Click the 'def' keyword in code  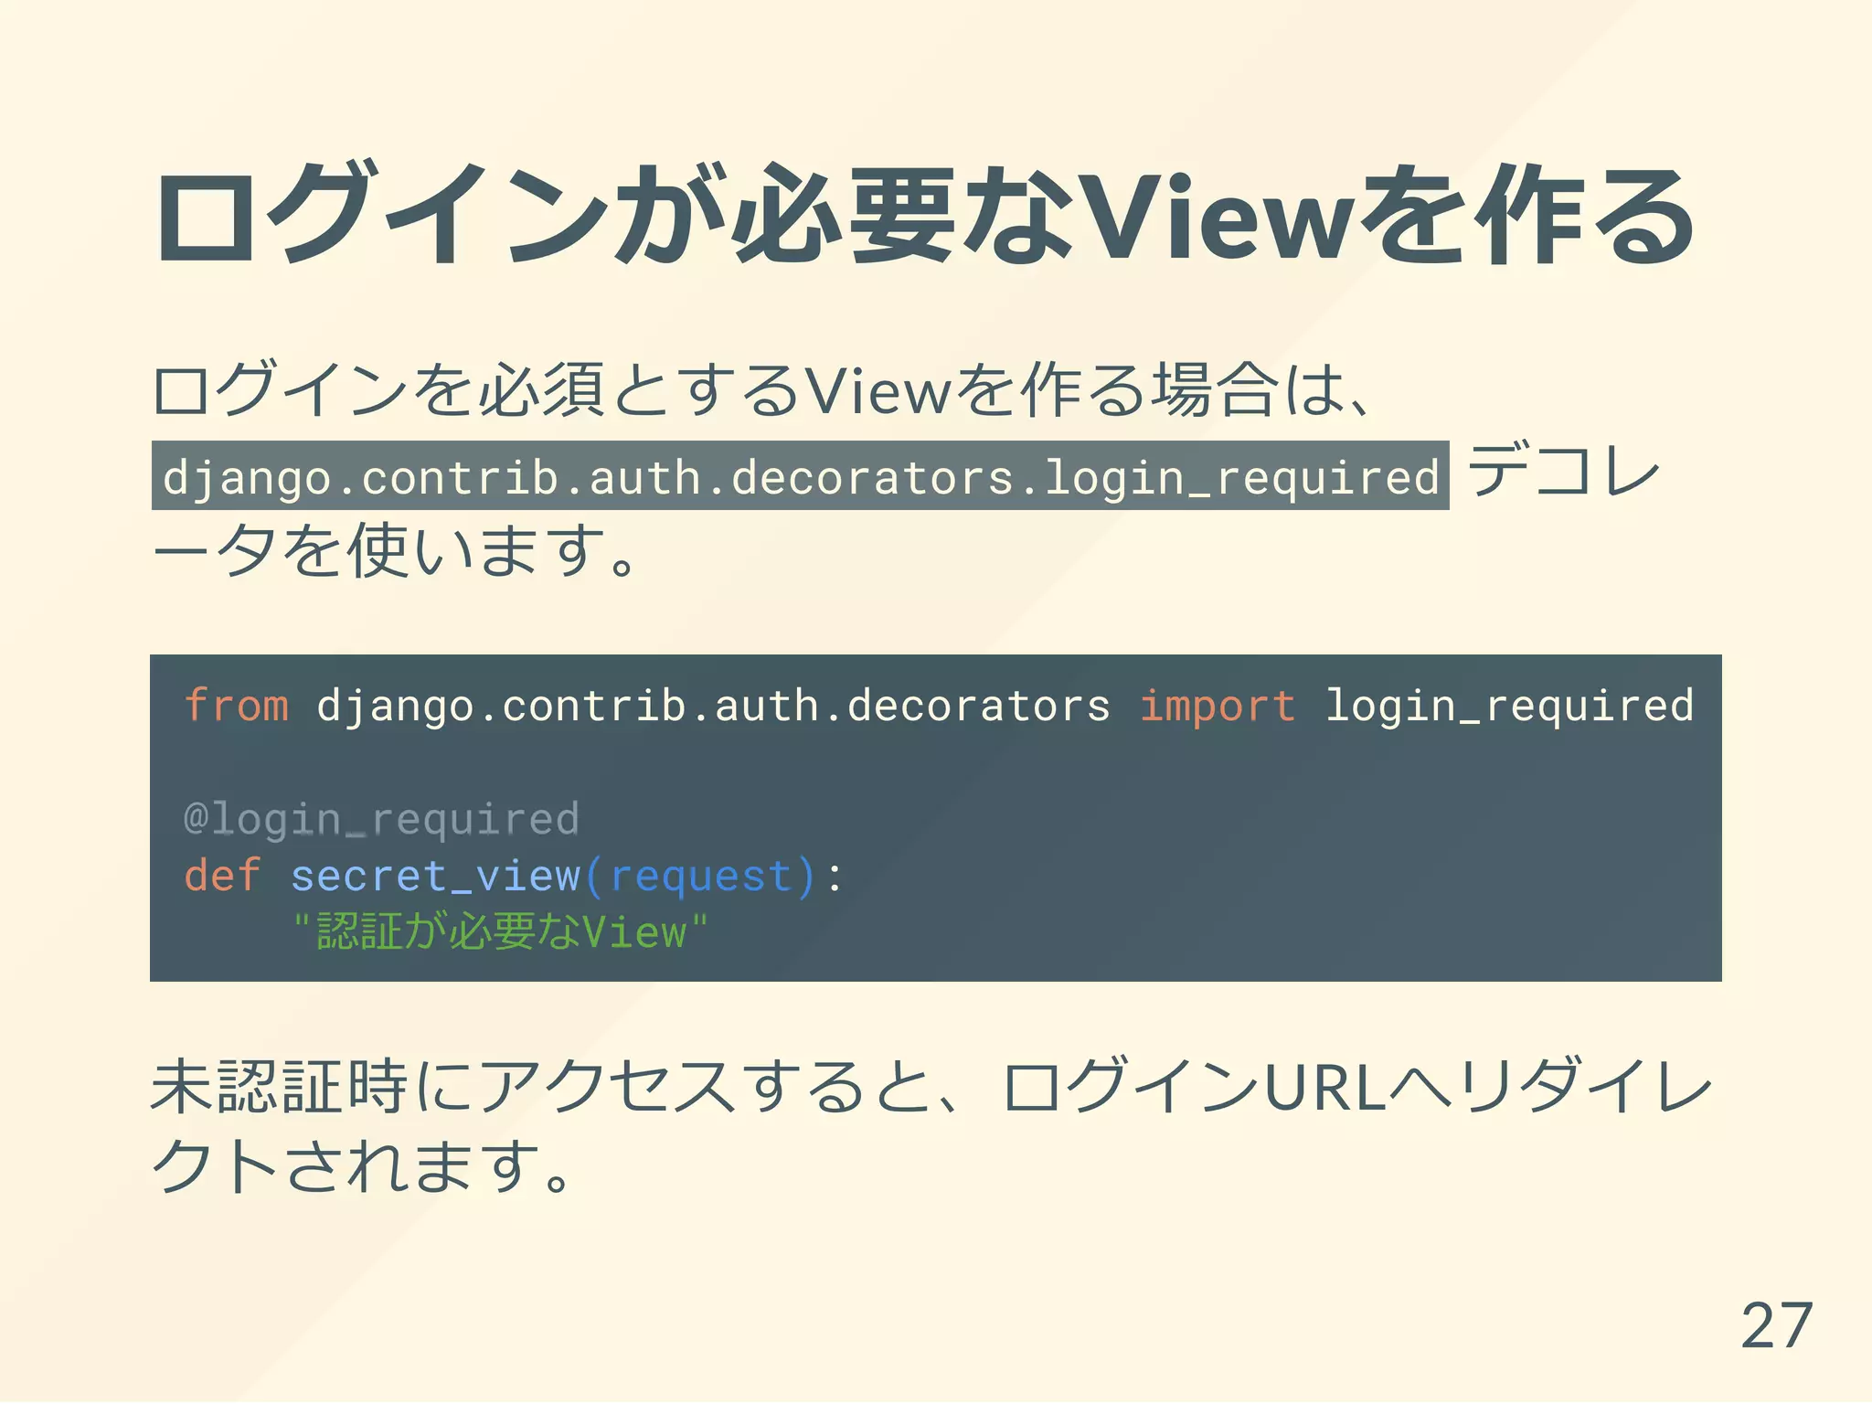[223, 875]
